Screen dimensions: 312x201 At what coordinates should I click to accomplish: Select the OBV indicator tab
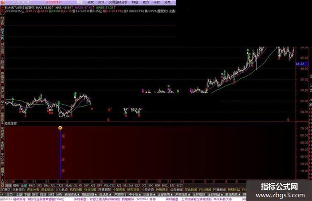click(x=86, y=185)
